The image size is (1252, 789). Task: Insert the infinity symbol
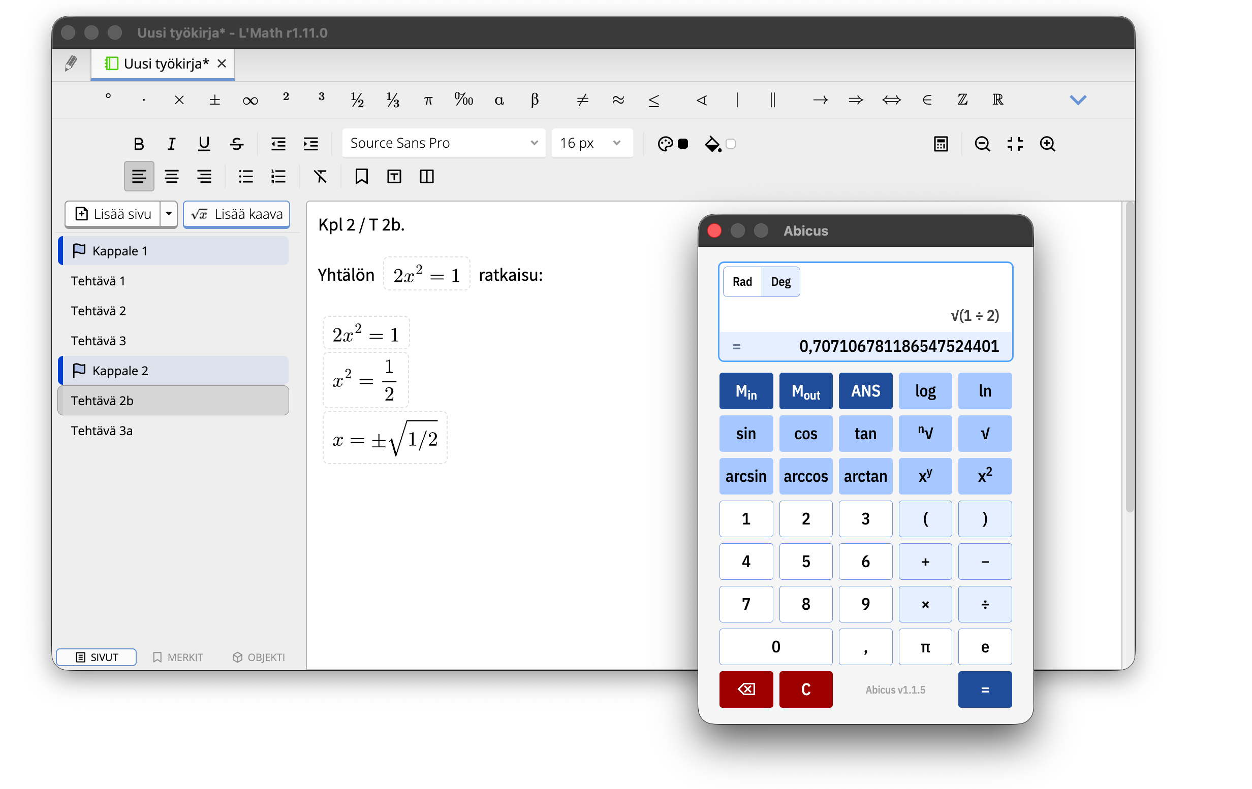click(x=250, y=100)
